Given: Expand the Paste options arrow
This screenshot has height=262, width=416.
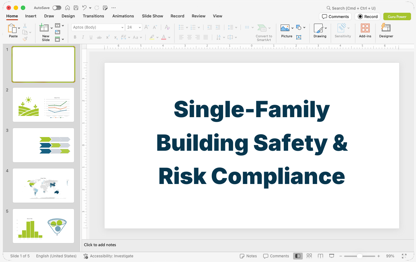Looking at the screenshot, I should 19,28.
